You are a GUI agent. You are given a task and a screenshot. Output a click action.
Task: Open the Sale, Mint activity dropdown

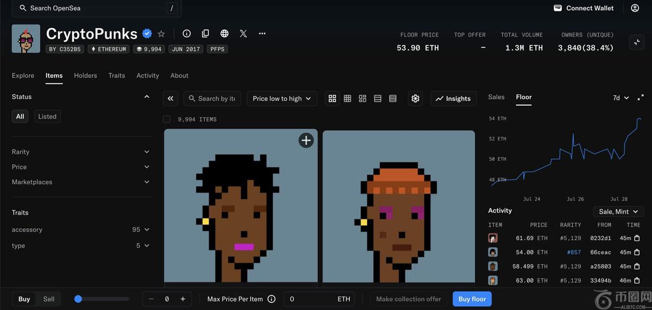(618, 212)
